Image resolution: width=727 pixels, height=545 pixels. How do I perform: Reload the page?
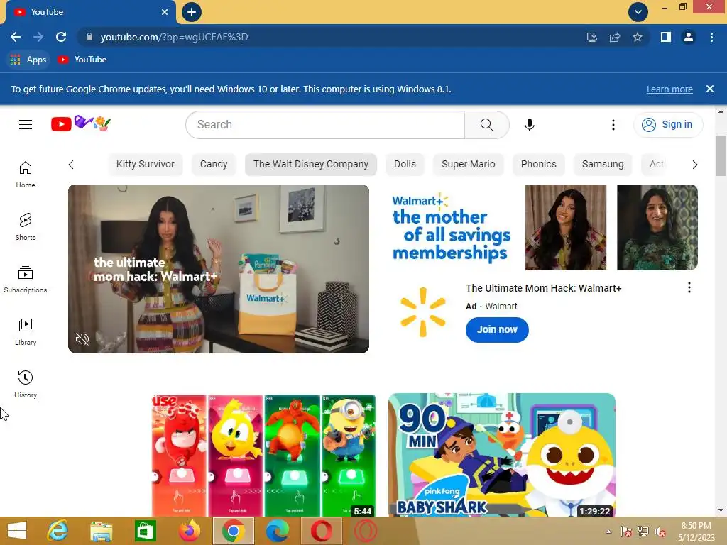click(61, 37)
